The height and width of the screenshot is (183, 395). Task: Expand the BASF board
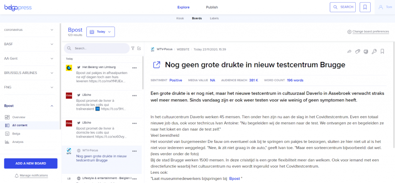[52, 44]
